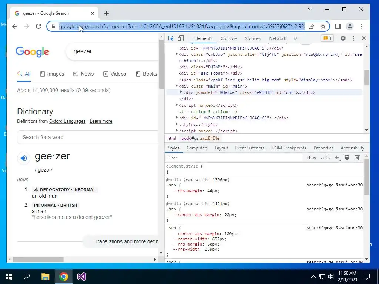Click the forward navigation arrow
The image size is (379, 284).
(x=27, y=26)
